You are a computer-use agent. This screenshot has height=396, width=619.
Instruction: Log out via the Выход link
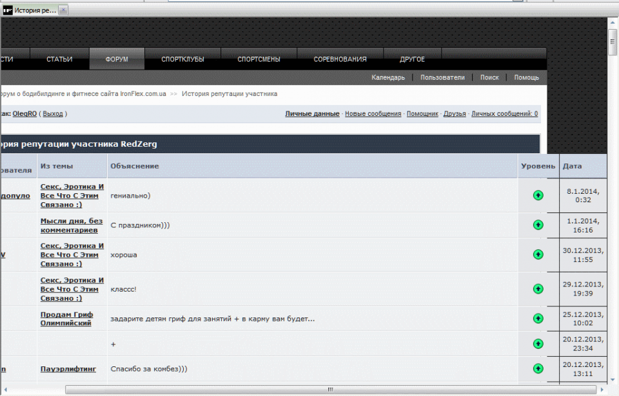(53, 114)
